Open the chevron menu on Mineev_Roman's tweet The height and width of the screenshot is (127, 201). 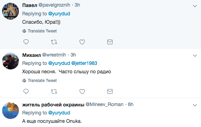coord(195,105)
